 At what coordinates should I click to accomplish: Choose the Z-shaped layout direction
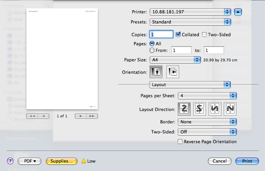(x=184, y=109)
